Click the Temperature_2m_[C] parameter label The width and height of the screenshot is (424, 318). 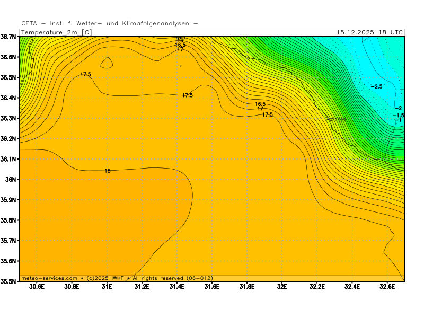point(56,32)
